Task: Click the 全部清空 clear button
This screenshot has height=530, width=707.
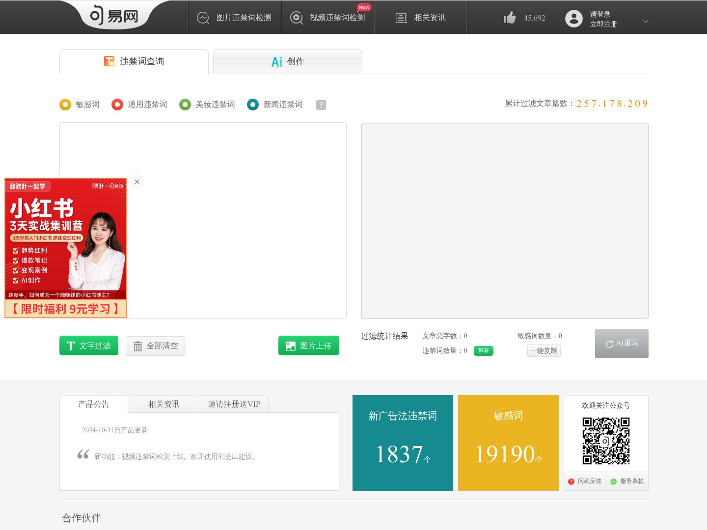Action: pyautogui.click(x=156, y=346)
